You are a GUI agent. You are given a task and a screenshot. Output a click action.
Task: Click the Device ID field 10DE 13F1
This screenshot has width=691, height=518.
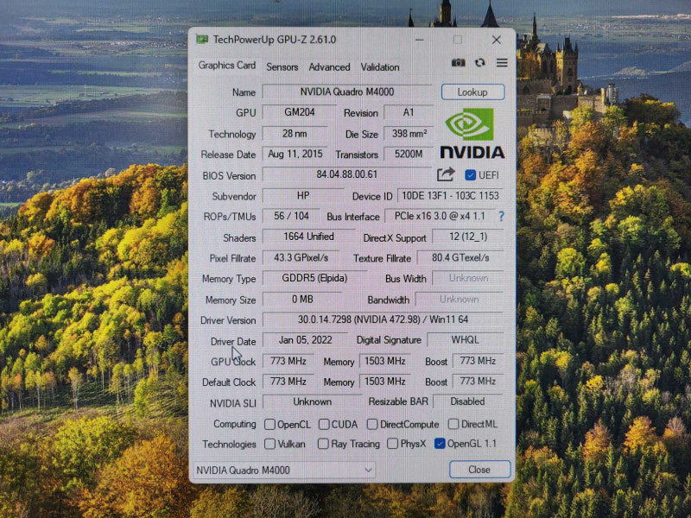[x=450, y=196]
